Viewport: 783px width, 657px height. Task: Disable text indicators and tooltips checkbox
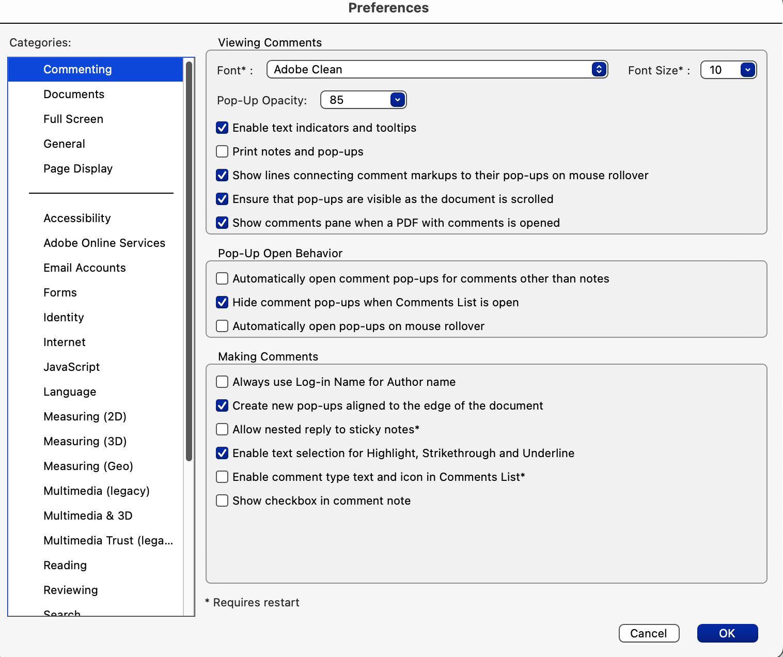(x=222, y=128)
